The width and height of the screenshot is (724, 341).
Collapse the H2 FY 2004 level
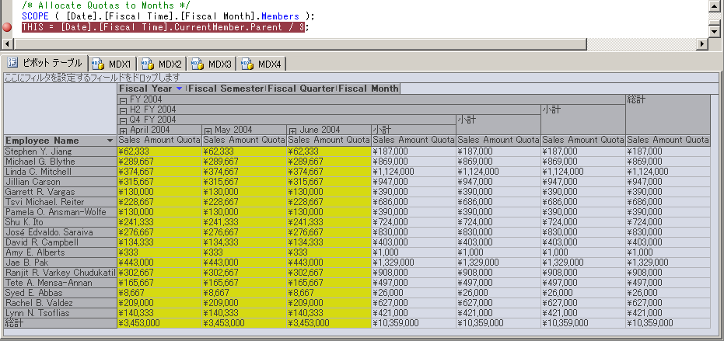click(122, 110)
